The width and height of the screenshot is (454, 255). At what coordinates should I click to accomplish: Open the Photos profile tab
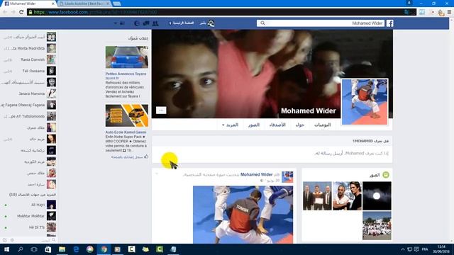click(x=254, y=125)
